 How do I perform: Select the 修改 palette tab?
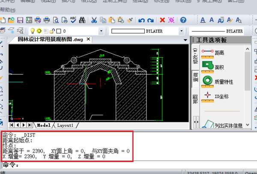click(x=195, y=56)
